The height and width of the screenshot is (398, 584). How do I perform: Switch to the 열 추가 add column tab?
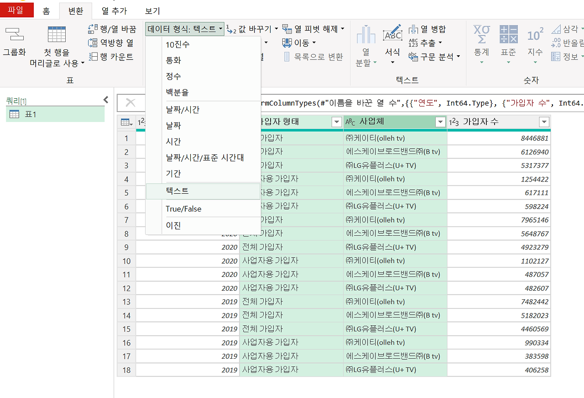point(115,11)
